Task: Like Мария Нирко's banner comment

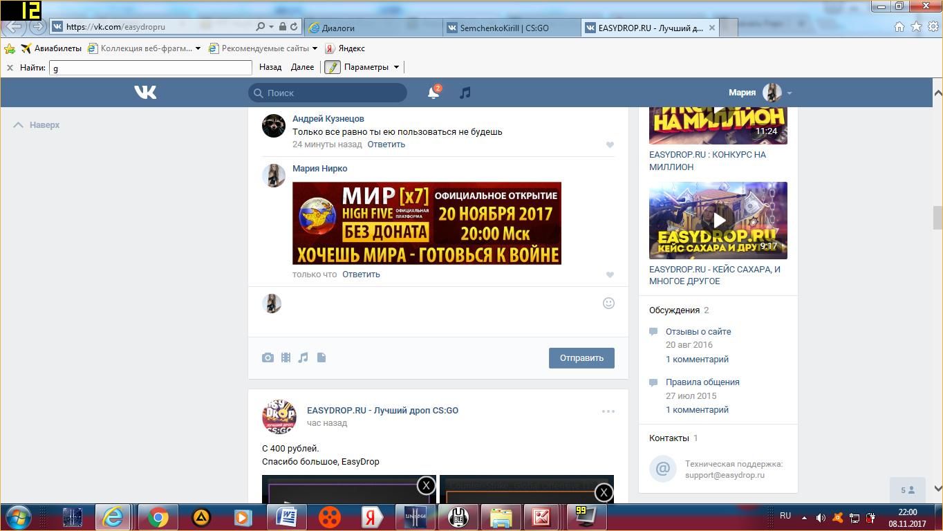Action: click(610, 274)
